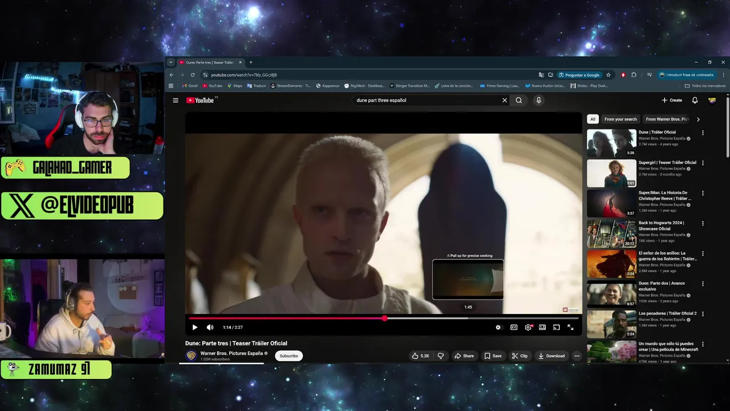Open options for Supergirl teaser
Screen dimensions: 730x411
tap(703, 163)
